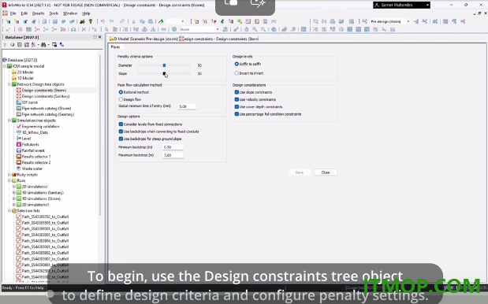Open the user account dropdown in title bar
This screenshot has width=488, height=304.
click(x=427, y=5)
